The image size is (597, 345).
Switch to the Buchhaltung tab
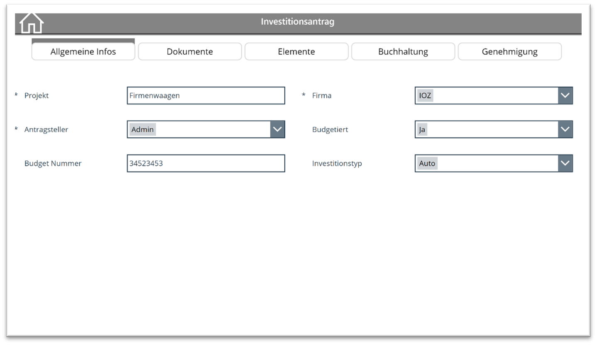click(x=403, y=52)
